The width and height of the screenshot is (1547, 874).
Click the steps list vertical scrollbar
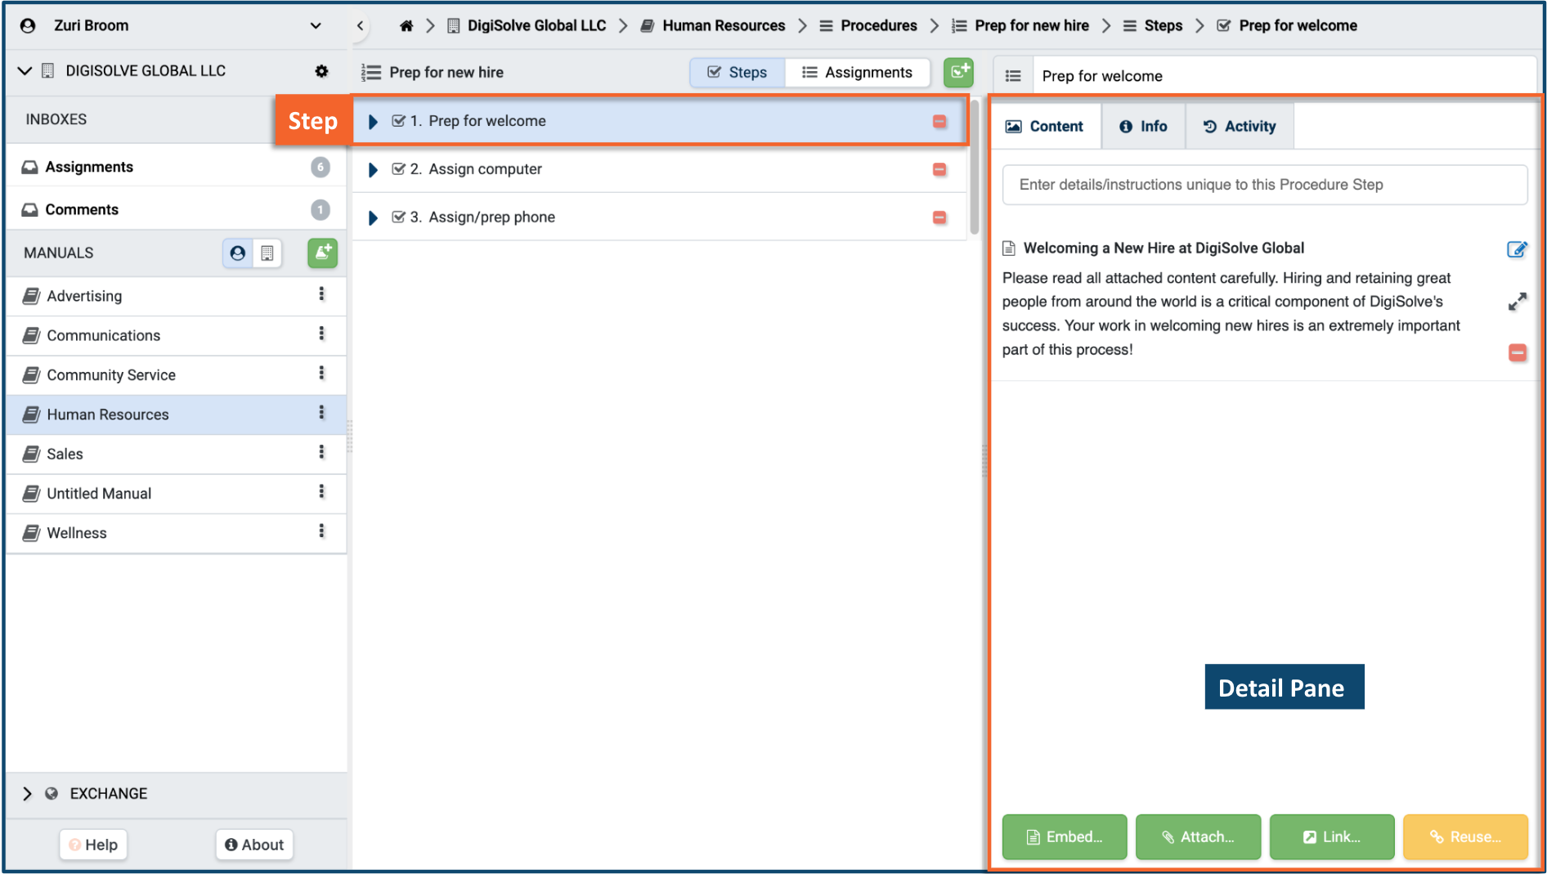pos(974,168)
